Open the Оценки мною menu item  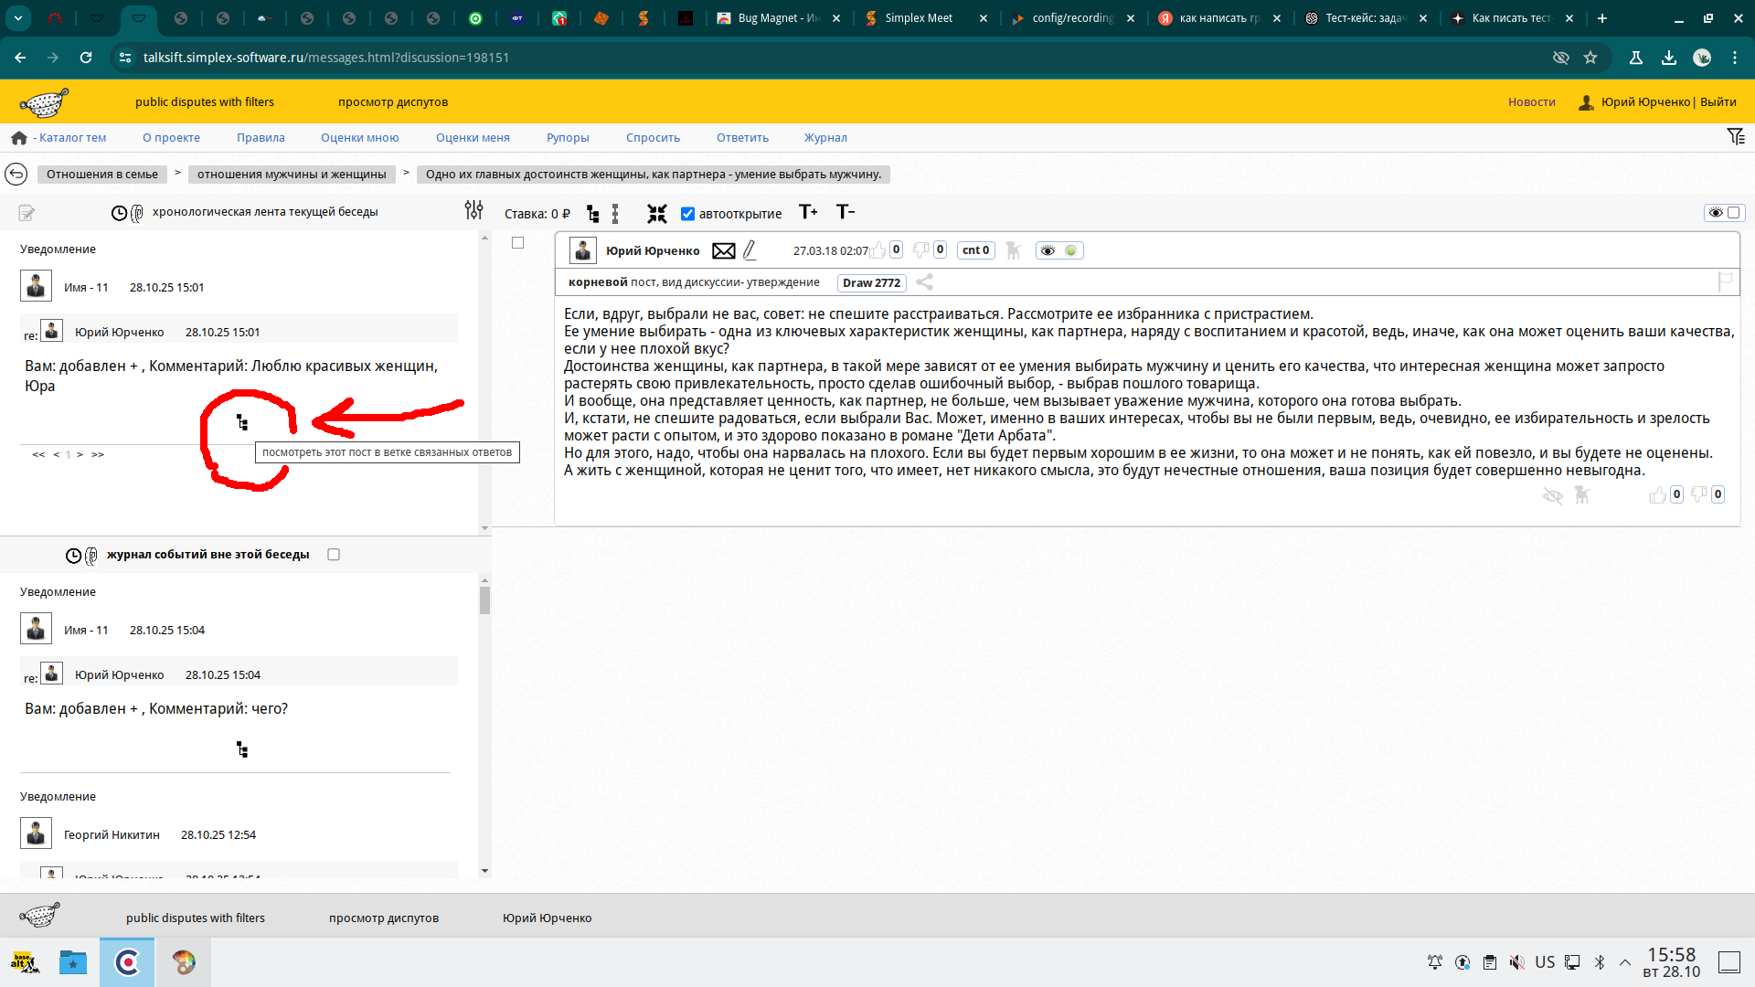[x=359, y=138]
